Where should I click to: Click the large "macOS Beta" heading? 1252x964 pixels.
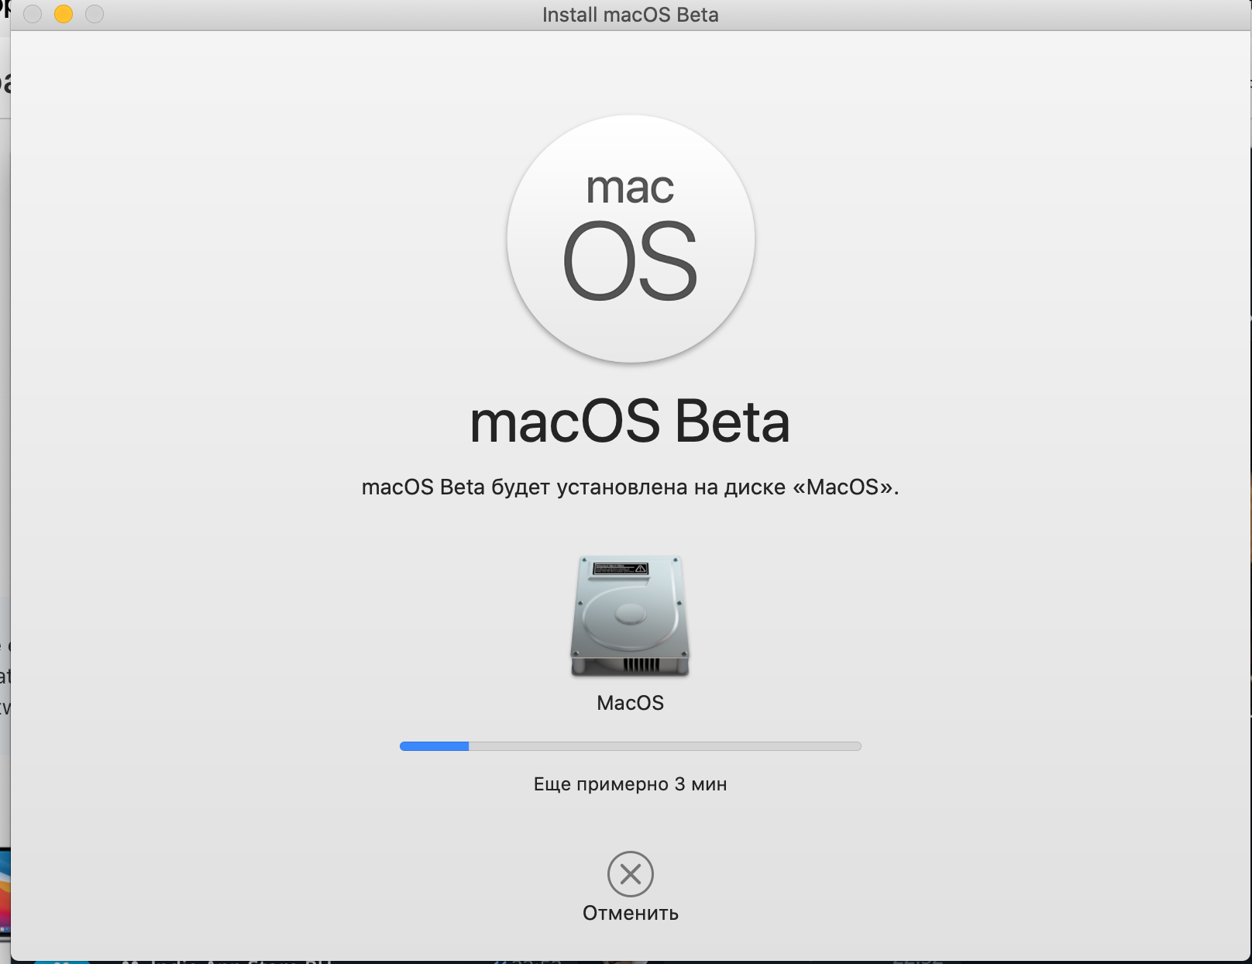point(630,422)
